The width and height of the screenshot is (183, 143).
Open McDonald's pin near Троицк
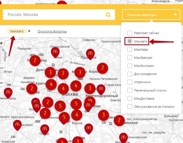click(x=45, y=130)
